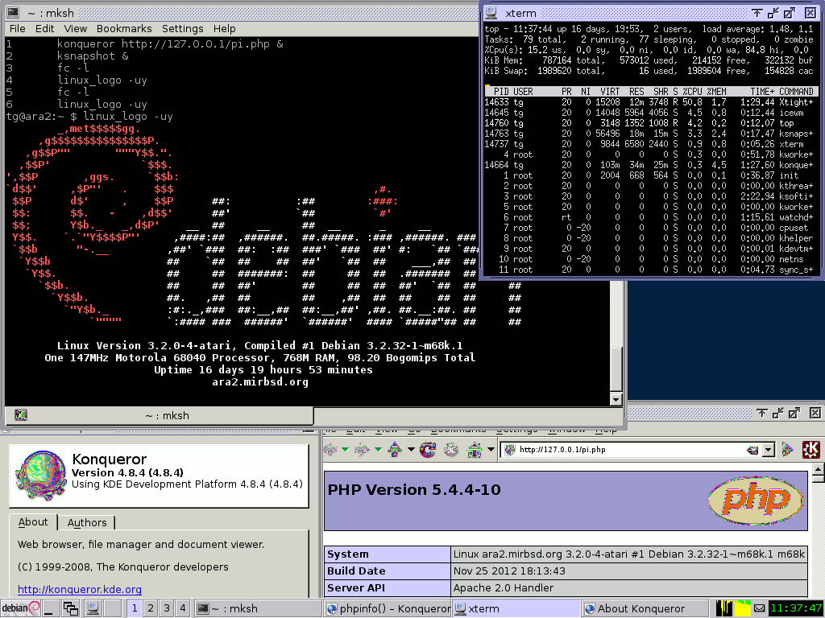Click the 'Nov 25 2012 18:13:43' build date
This screenshot has height=618, width=825.
509,571
